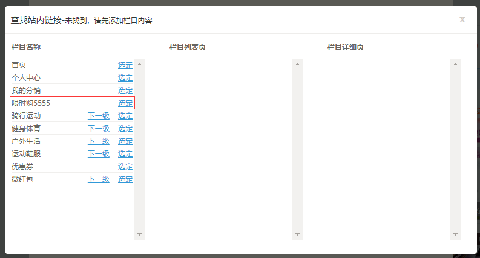
Task: Select the 首页 column via 选定
Action: (x=125, y=65)
